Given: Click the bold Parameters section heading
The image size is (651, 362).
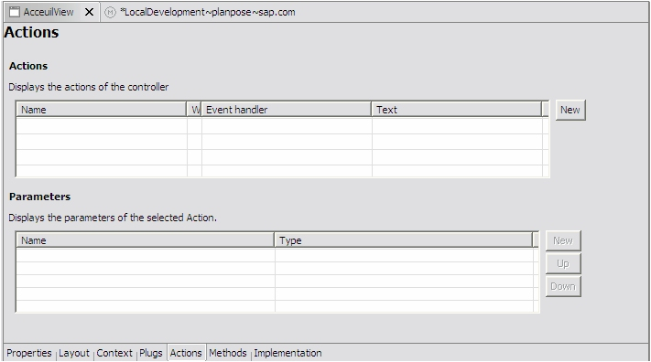Looking at the screenshot, I should [x=40, y=197].
